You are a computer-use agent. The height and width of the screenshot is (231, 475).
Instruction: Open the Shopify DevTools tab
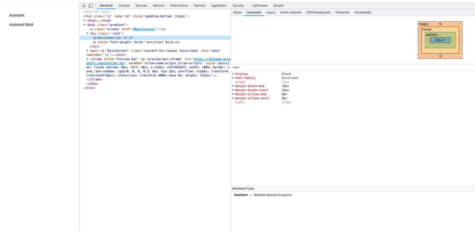click(x=278, y=6)
